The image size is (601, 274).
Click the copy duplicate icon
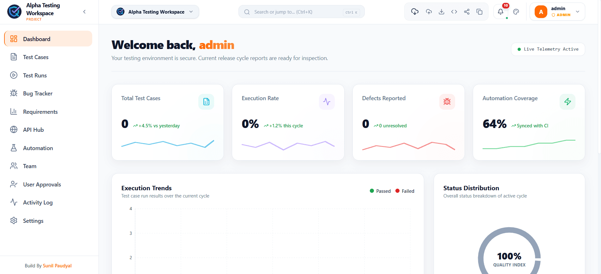pos(479,12)
